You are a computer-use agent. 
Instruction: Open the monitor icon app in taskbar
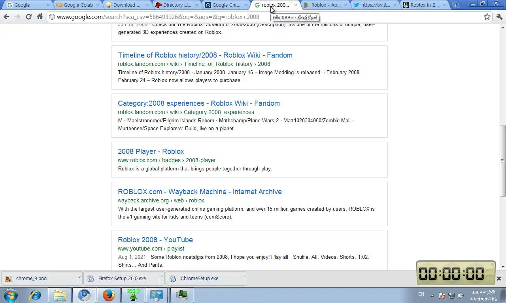tap(182, 295)
